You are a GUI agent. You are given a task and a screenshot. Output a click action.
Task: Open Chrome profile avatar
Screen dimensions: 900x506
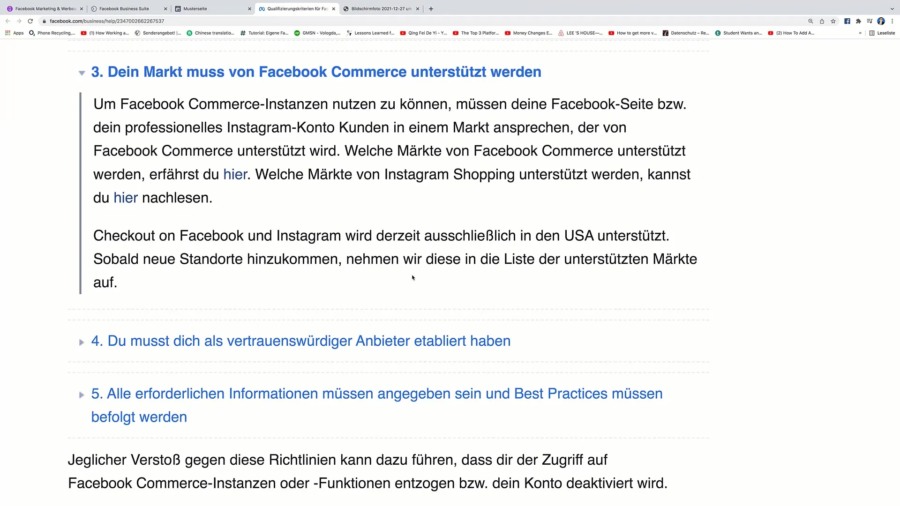coord(881,21)
